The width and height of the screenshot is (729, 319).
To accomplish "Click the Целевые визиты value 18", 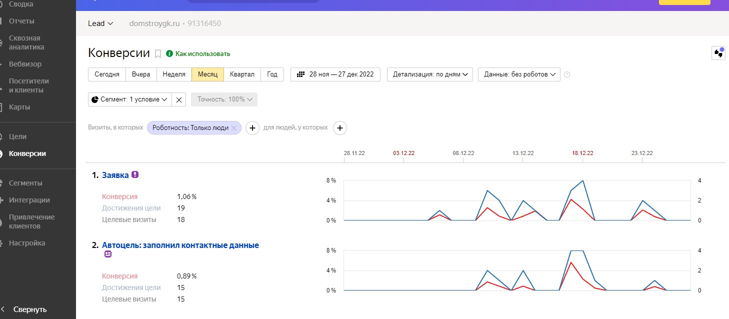I will (181, 219).
